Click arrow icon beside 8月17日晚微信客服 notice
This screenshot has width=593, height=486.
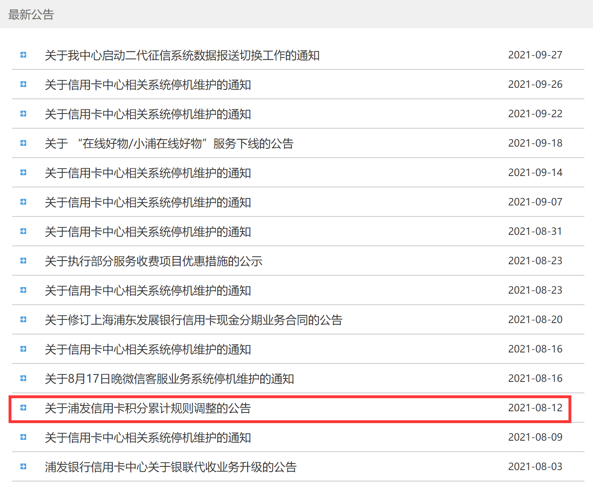click(x=23, y=378)
